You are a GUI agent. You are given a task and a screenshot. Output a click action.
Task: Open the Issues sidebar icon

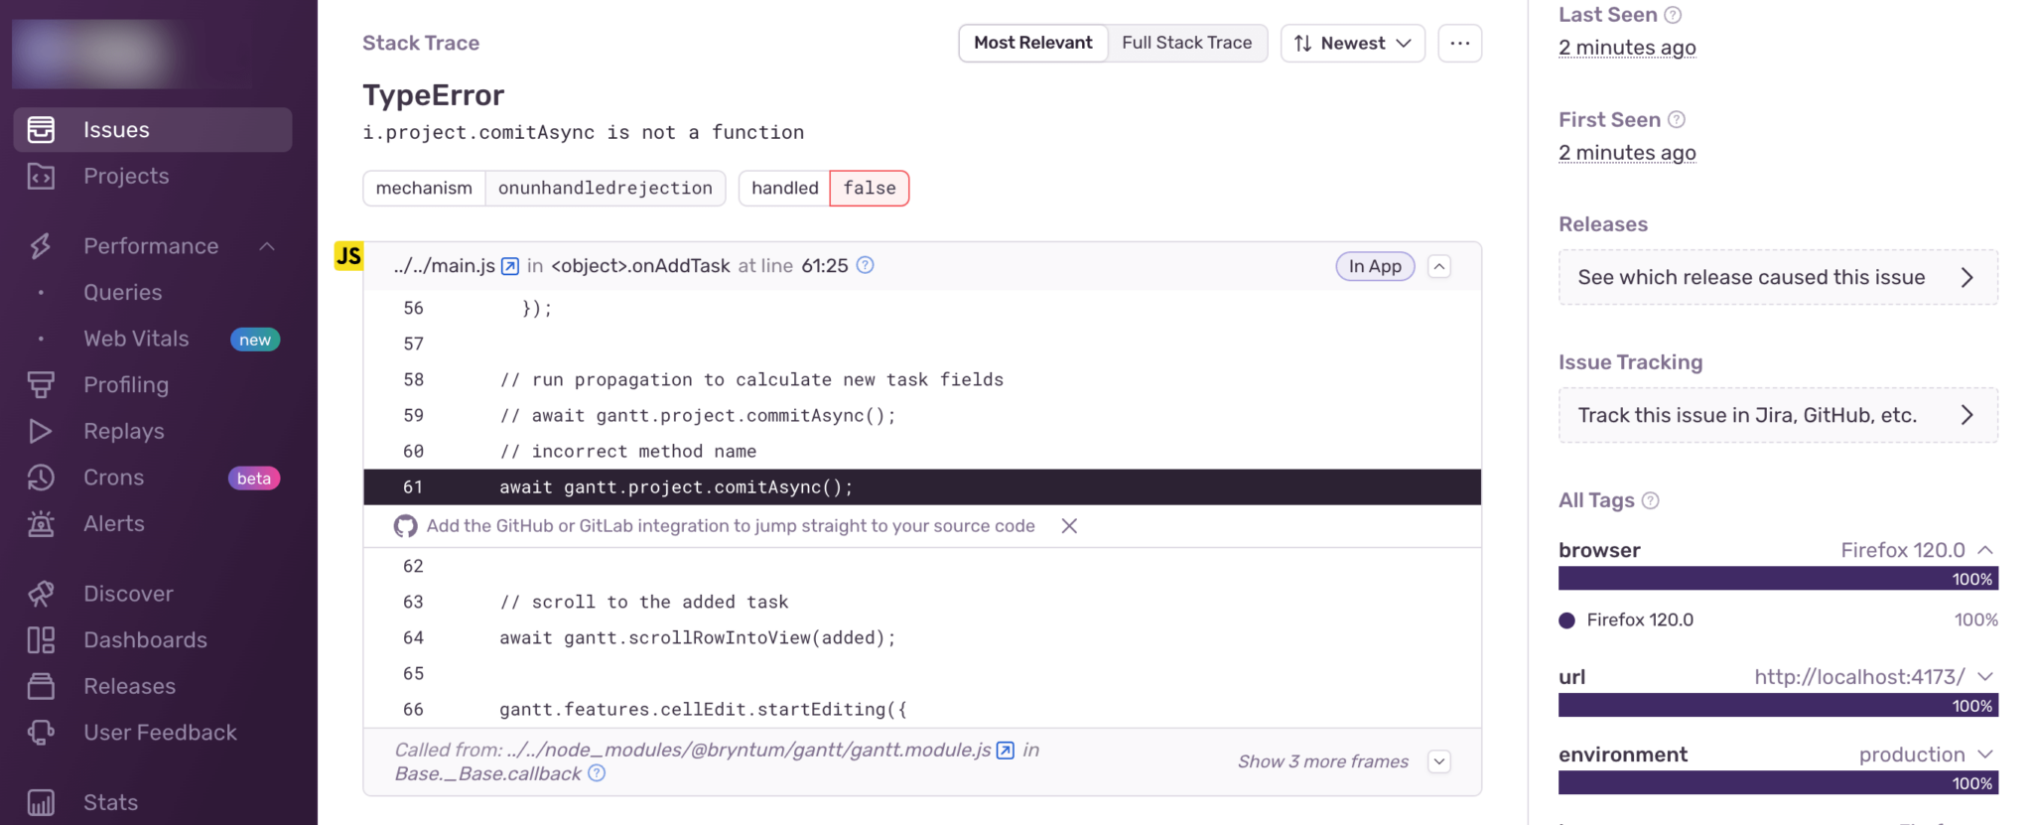pyautogui.click(x=41, y=129)
